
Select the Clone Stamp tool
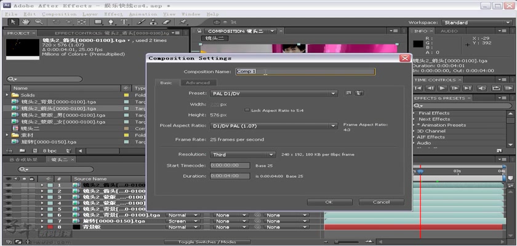click(153, 22)
